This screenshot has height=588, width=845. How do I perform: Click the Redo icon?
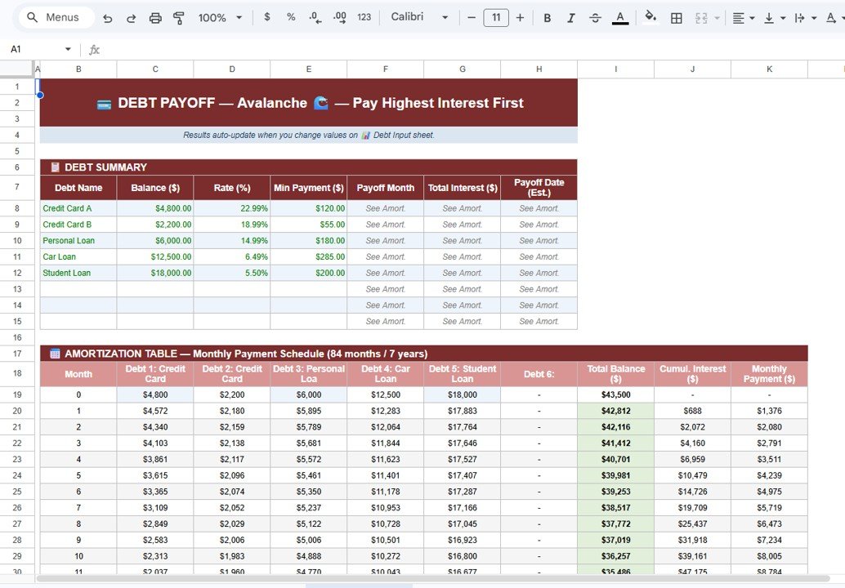[131, 17]
